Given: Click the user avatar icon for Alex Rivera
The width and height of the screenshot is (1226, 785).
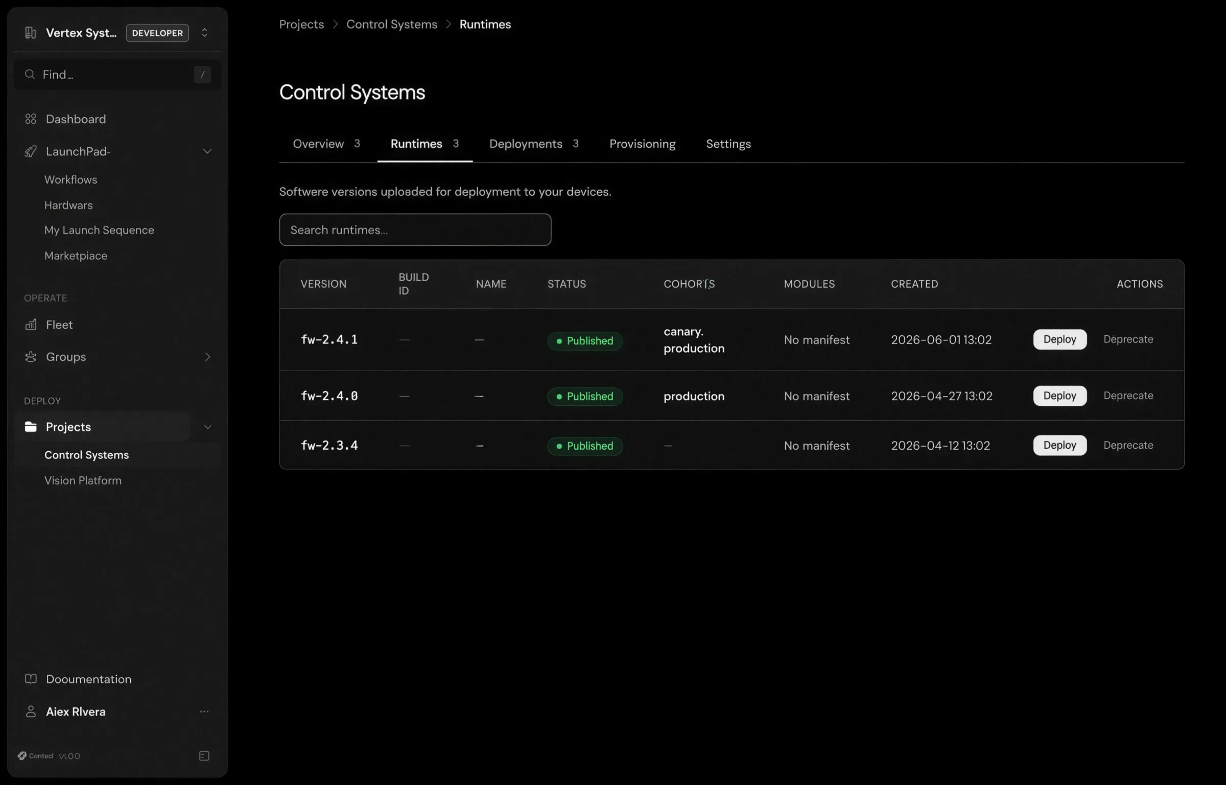Looking at the screenshot, I should [31, 711].
